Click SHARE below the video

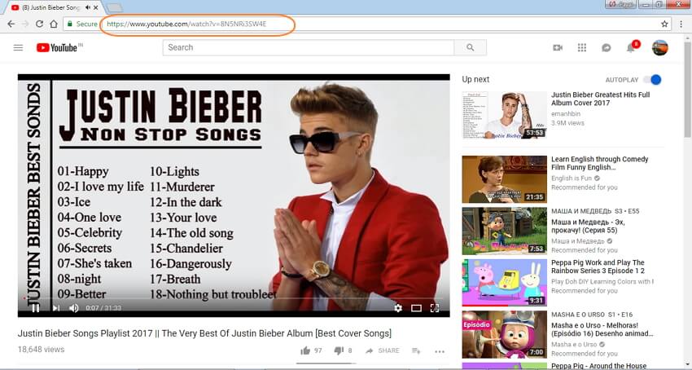pyautogui.click(x=382, y=350)
